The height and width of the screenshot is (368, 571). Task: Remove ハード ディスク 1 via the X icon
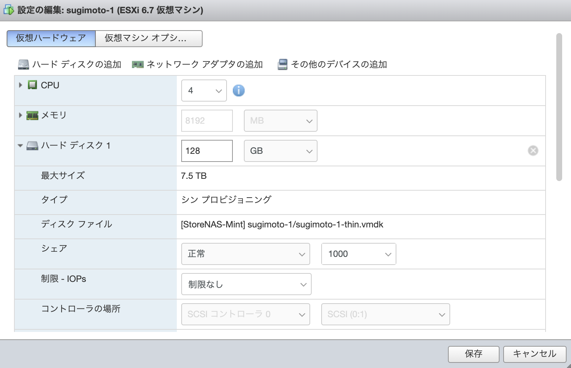click(x=533, y=150)
